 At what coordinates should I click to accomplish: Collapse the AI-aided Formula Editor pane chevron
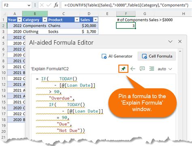[170, 42]
